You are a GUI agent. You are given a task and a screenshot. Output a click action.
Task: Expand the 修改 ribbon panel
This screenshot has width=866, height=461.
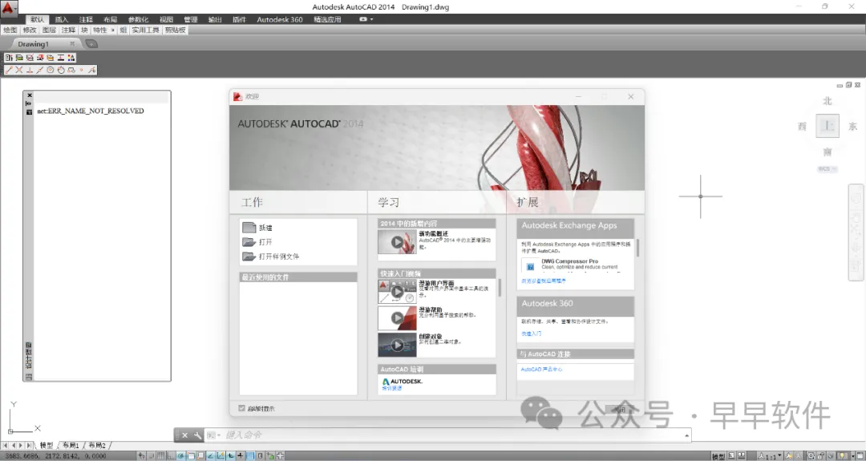(x=30, y=30)
